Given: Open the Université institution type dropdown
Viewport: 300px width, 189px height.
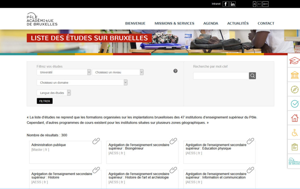Looking at the screenshot, I should (64, 72).
